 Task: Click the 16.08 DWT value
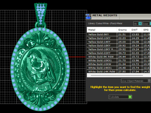coord(135,42)
